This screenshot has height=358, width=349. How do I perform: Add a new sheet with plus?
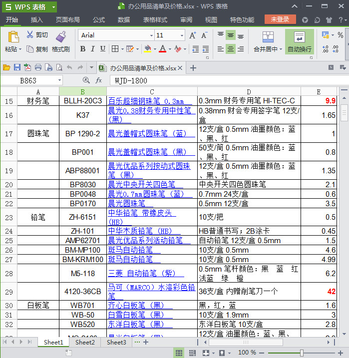146,342
